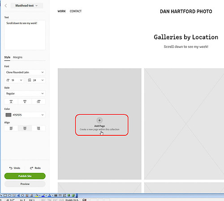224x201 pixels.
Task: Open Shadow Style in Word drawing toolbar
Action: [69, 195]
